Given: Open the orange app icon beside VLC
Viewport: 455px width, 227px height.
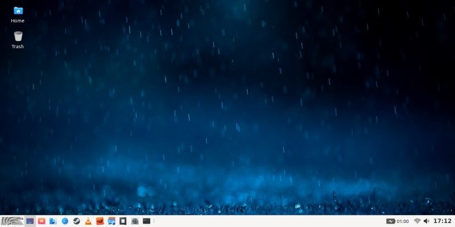Looking at the screenshot, I should [100, 221].
